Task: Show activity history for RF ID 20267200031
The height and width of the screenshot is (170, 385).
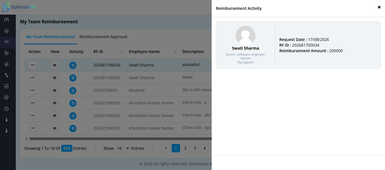Action: [73, 90]
